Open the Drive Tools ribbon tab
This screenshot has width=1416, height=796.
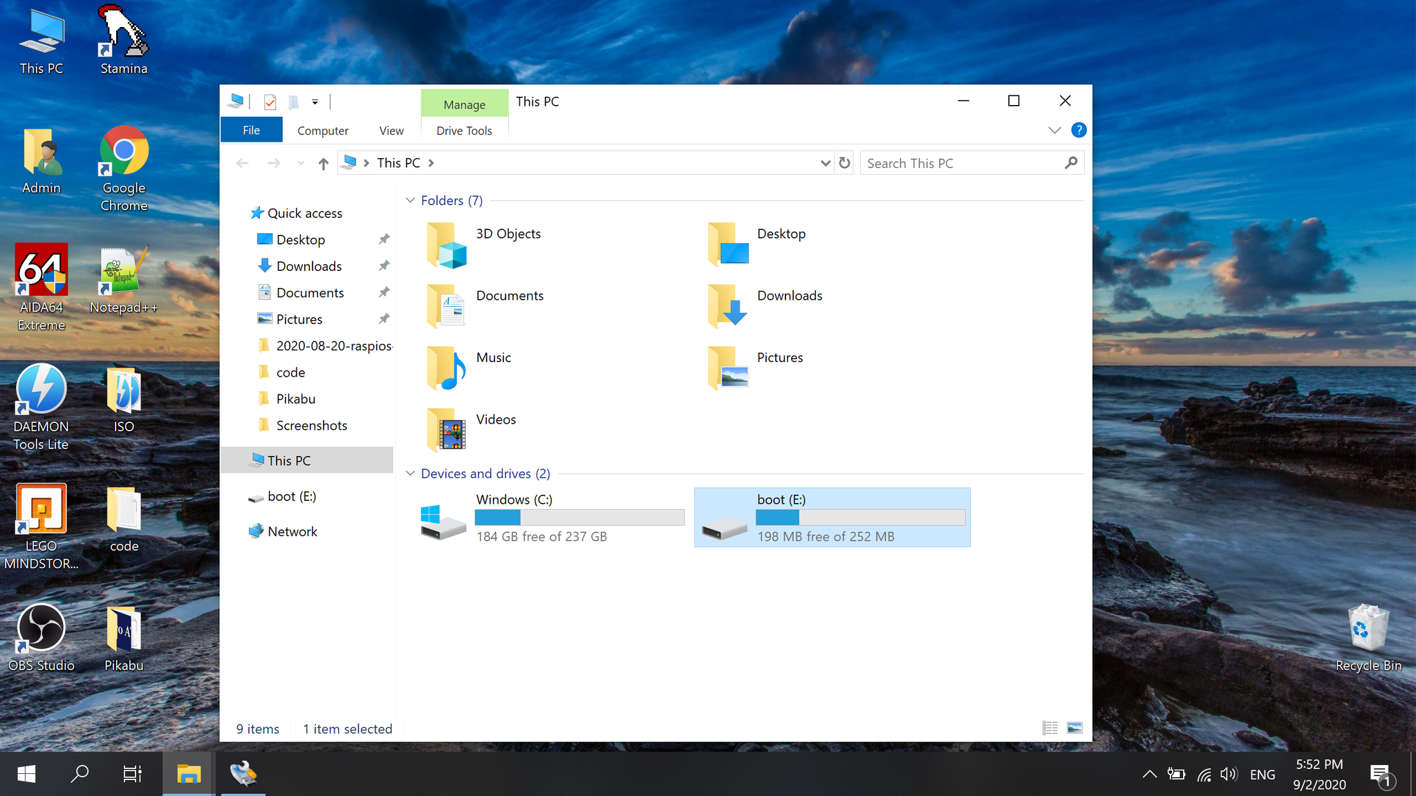tap(464, 131)
